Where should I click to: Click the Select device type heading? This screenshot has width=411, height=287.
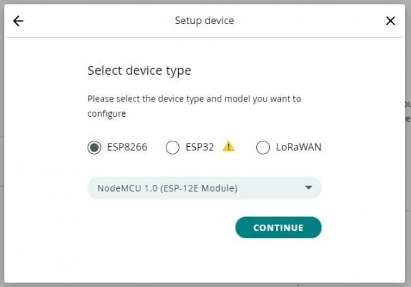tap(139, 71)
